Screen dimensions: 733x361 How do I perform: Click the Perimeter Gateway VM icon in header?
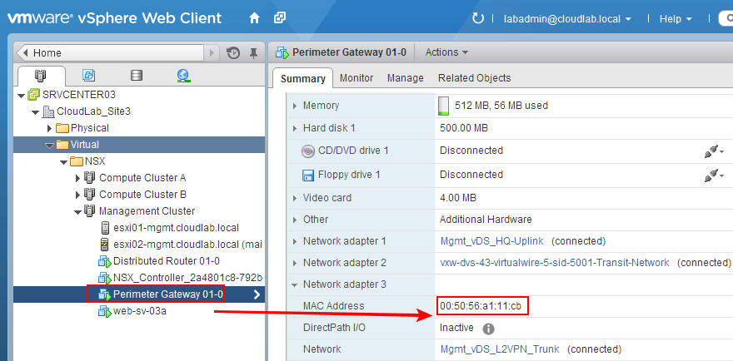pos(282,52)
